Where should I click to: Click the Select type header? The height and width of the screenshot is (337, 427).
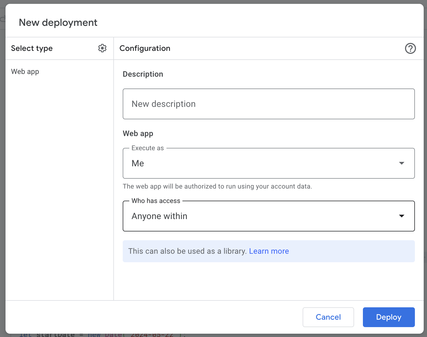(32, 48)
